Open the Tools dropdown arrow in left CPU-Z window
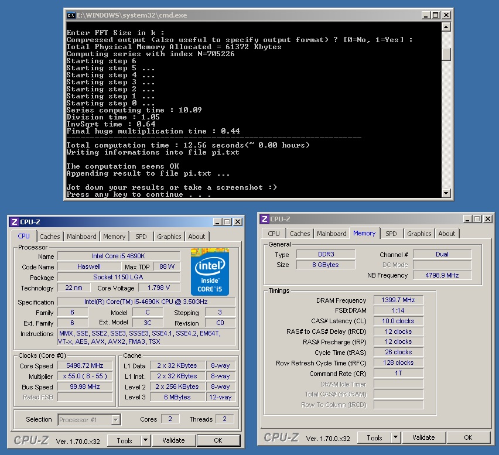Image resolution: width=499 pixels, height=455 pixels. tap(145, 440)
